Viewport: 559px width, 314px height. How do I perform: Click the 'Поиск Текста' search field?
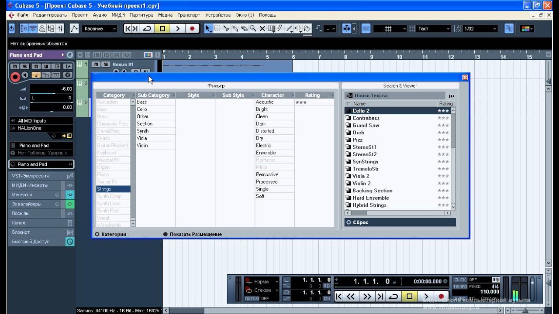click(394, 96)
